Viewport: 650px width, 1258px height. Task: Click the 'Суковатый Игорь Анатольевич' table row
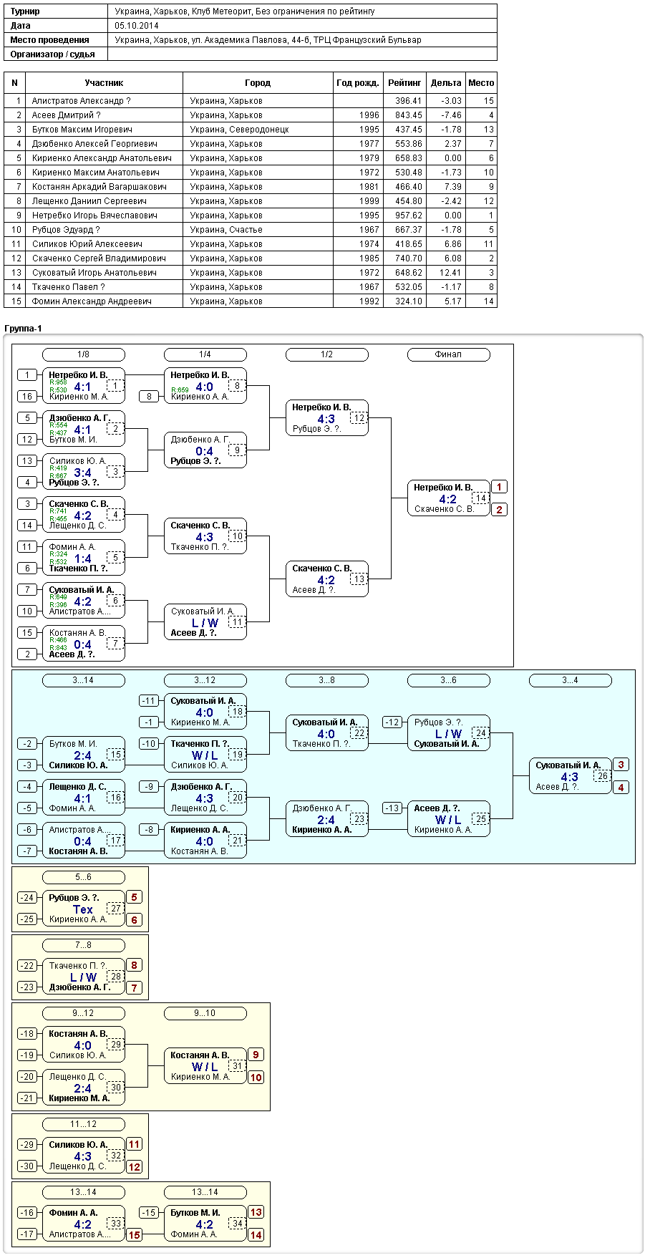click(251, 273)
